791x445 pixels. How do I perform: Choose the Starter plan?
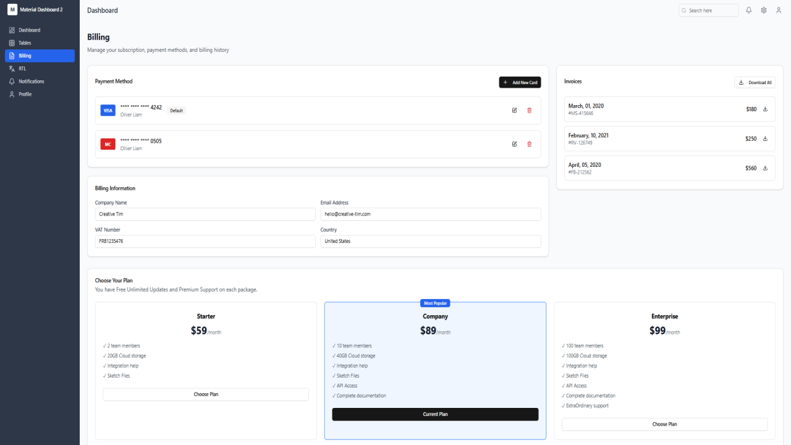tap(206, 394)
